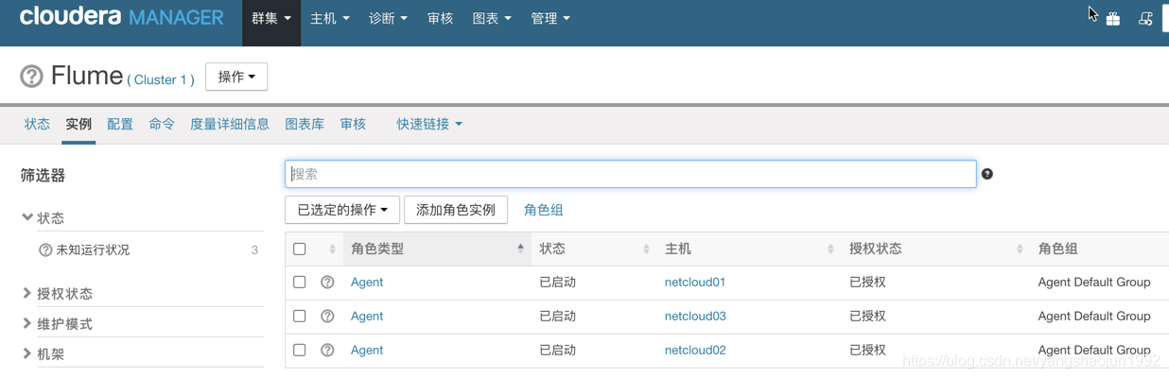Screen dimensions: 1169x378
Task: Open the 操作 dropdown button
Action: pyautogui.click(x=236, y=77)
